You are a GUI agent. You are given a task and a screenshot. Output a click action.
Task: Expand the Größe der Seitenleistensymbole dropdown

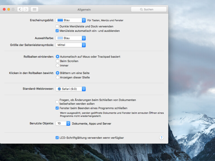click(71, 45)
